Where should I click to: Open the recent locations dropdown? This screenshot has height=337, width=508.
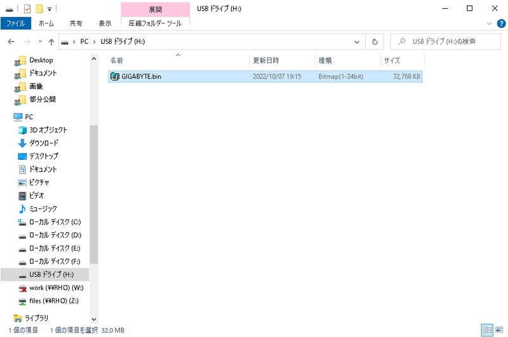(40, 41)
